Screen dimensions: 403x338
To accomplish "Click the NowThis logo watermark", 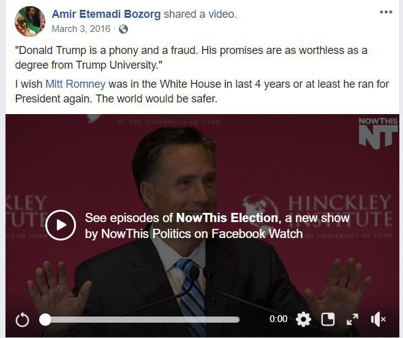I will click(x=377, y=133).
